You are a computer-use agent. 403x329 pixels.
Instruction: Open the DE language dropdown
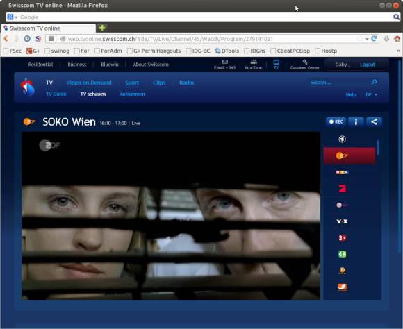pos(372,95)
